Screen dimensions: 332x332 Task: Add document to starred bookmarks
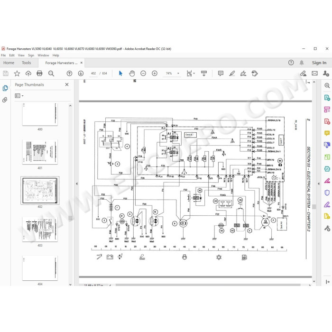(17, 74)
